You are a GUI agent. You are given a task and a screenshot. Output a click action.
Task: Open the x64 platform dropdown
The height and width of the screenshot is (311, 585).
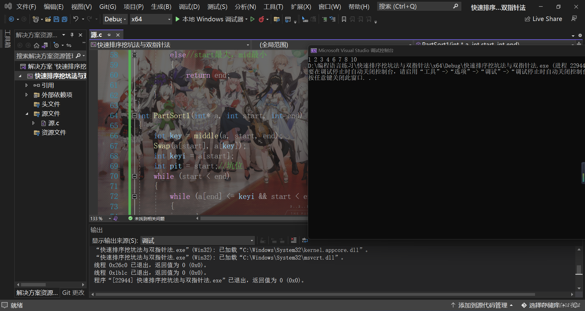(151, 19)
